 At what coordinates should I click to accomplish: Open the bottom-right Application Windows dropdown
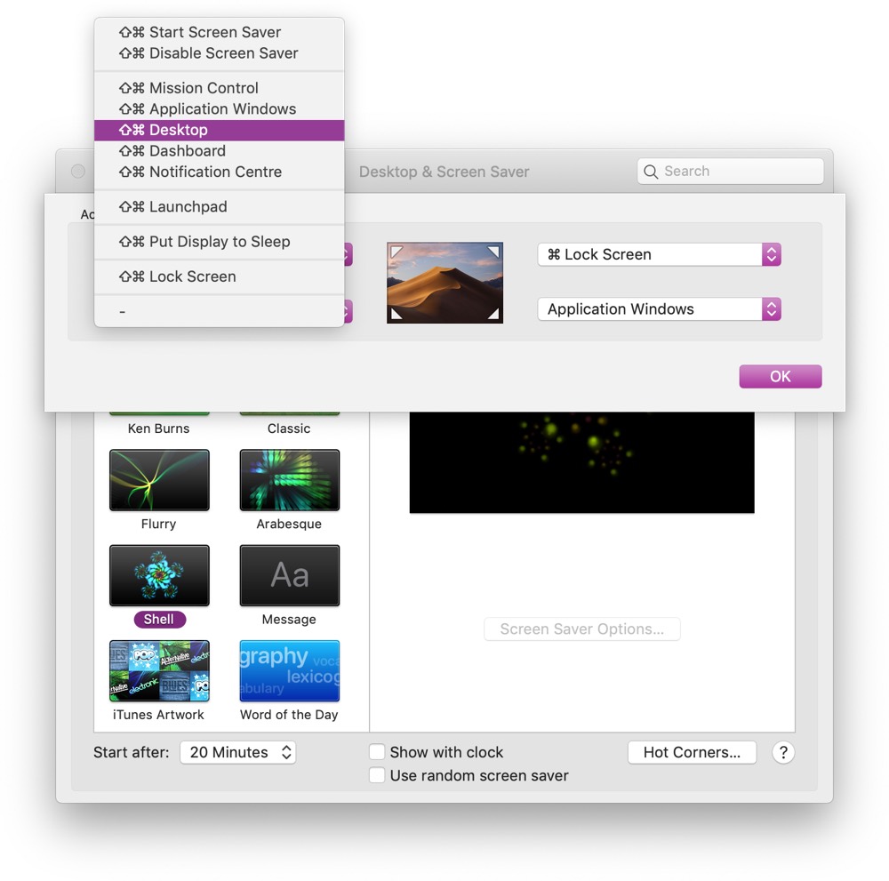click(659, 309)
